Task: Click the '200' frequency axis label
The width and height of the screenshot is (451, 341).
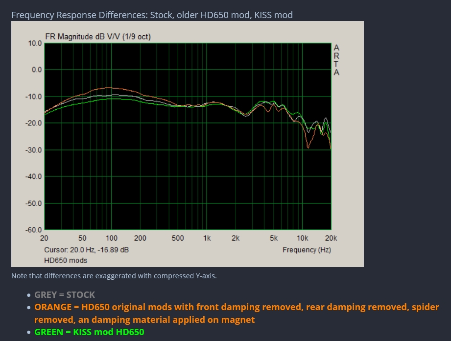Action: click(140, 238)
